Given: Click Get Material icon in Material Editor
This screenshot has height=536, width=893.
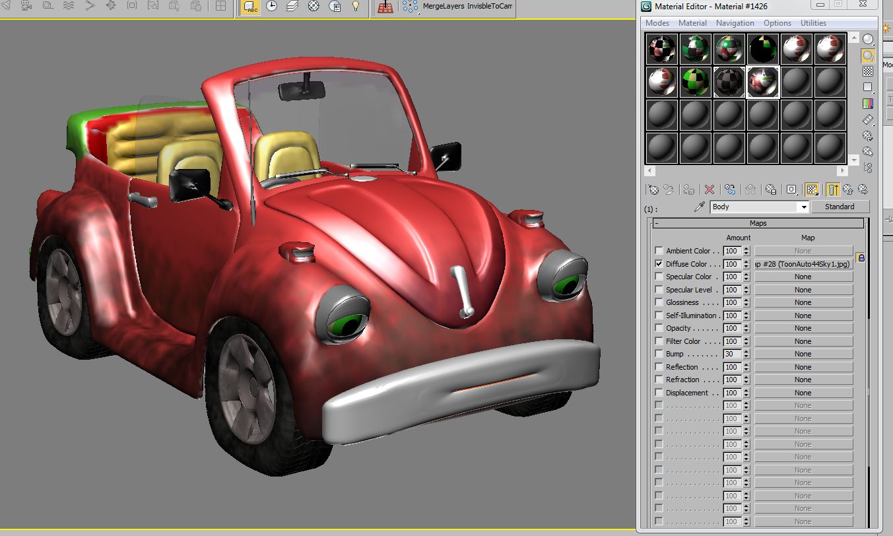Looking at the screenshot, I should click(653, 189).
